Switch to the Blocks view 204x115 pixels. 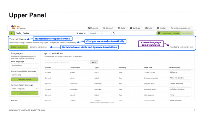(176, 33)
